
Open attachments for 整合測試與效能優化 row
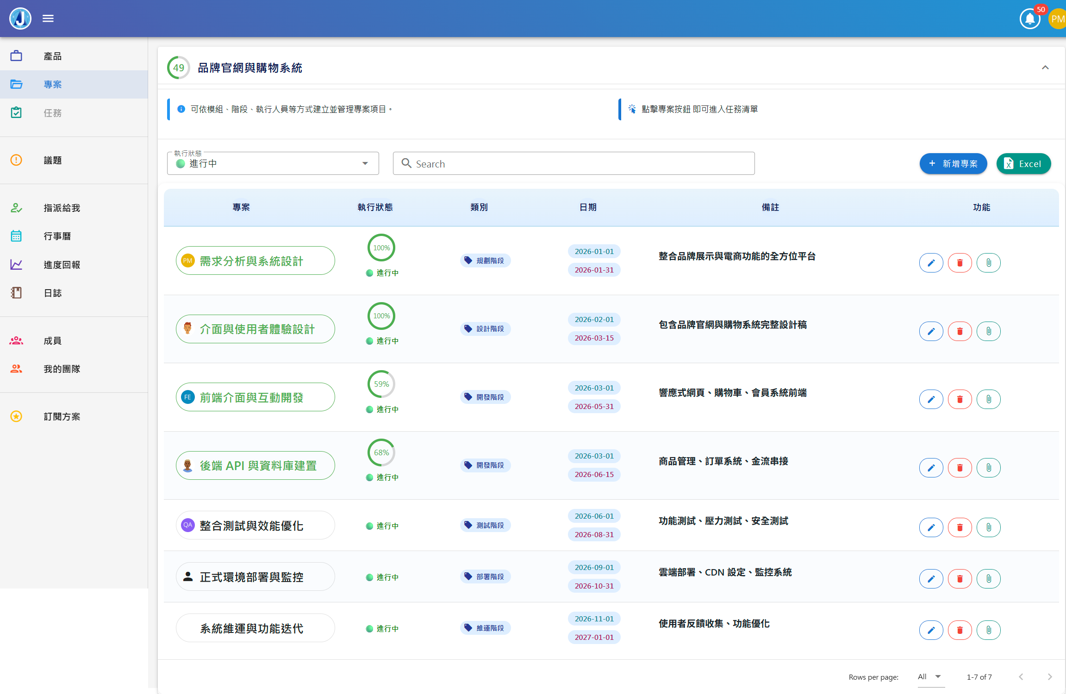(988, 527)
